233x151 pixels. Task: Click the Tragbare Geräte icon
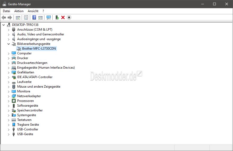14,124
